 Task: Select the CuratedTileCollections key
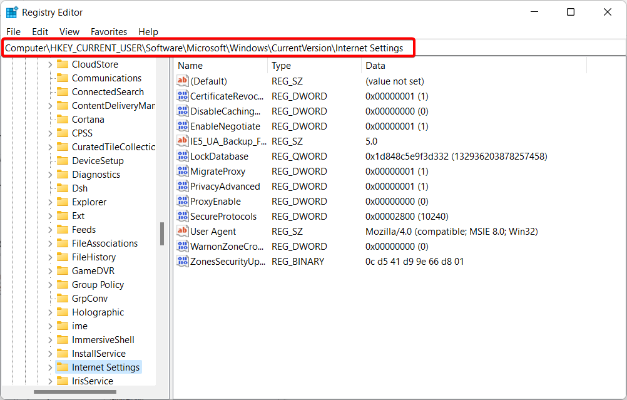pyautogui.click(x=113, y=147)
